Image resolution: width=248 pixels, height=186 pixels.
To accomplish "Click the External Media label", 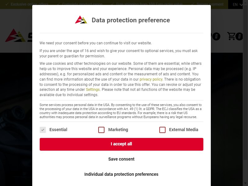I will click(184, 130).
